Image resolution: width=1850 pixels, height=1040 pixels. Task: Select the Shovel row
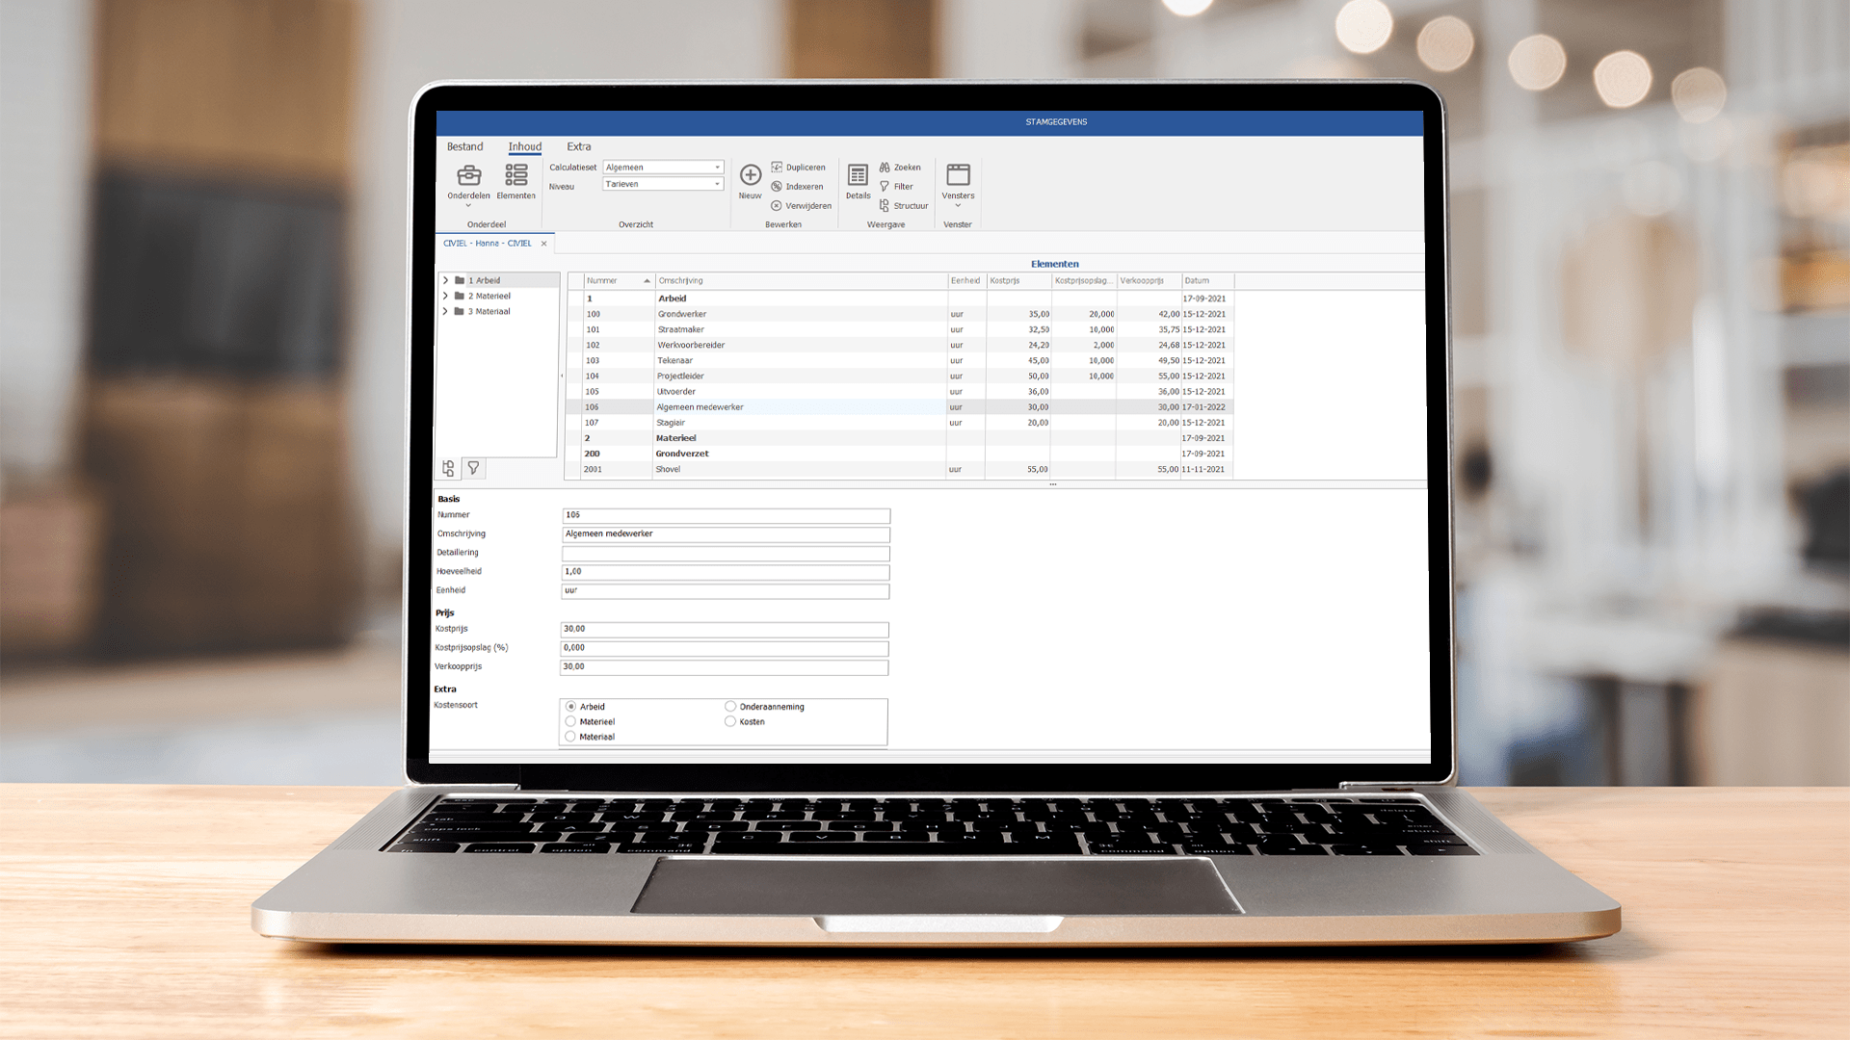900,470
